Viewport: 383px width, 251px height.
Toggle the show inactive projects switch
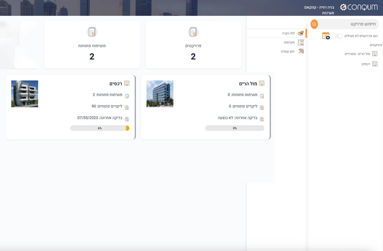(x=339, y=36)
